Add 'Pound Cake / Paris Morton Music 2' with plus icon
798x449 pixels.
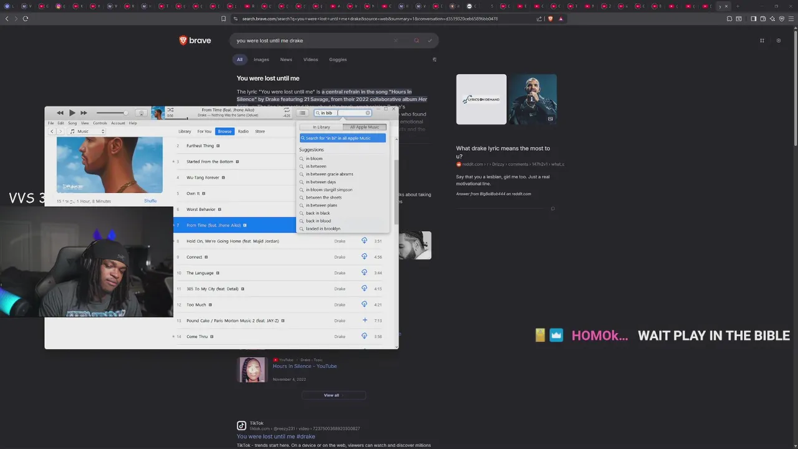(x=365, y=321)
